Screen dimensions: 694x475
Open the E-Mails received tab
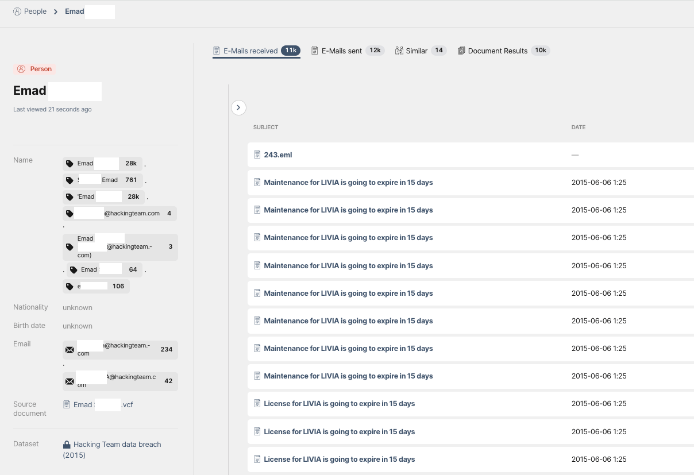pos(256,51)
